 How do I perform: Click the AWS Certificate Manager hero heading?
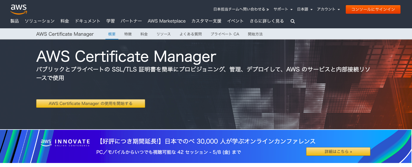point(126,56)
